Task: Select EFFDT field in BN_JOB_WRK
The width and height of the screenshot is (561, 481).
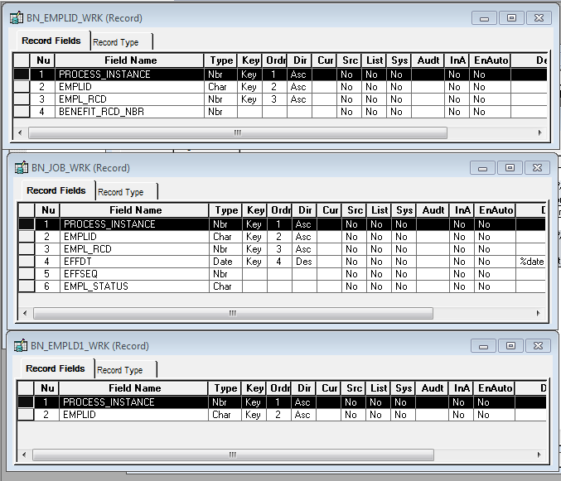Action: tap(134, 262)
